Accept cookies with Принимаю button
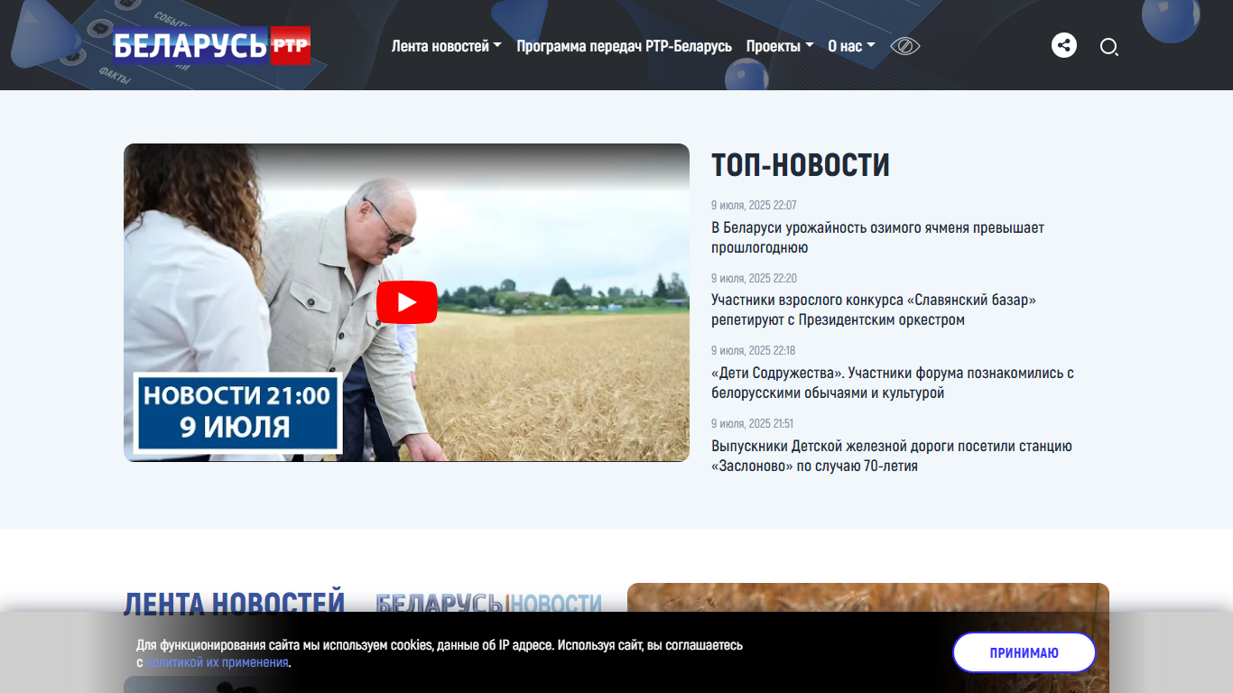 (1024, 652)
